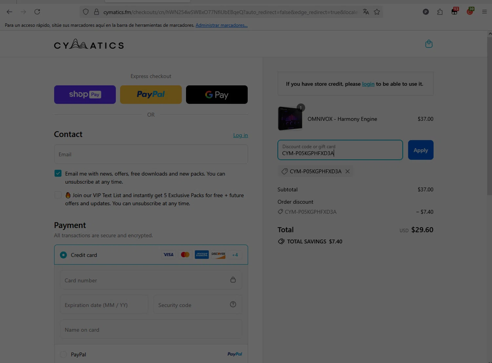Click the login link for store credit
492x363 pixels.
(x=368, y=84)
